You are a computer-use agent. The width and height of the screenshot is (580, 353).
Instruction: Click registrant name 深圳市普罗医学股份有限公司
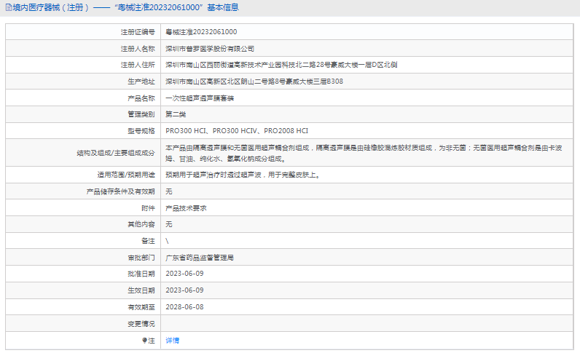[210, 49]
